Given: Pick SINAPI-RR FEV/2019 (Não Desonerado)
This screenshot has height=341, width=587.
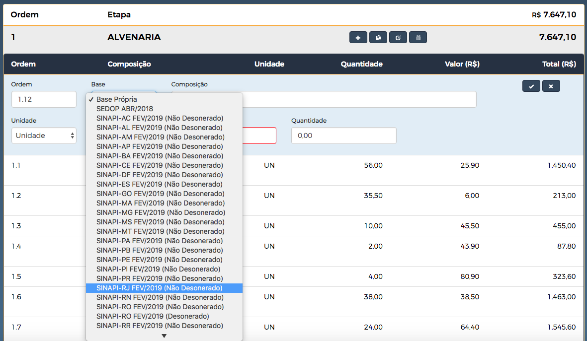Looking at the screenshot, I should pos(165,326).
